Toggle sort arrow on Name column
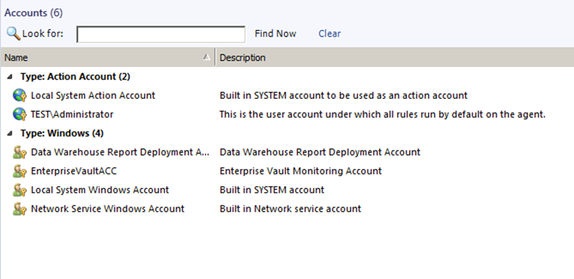 pyautogui.click(x=207, y=57)
